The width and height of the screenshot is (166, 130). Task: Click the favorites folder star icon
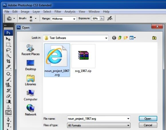coord(154,38)
